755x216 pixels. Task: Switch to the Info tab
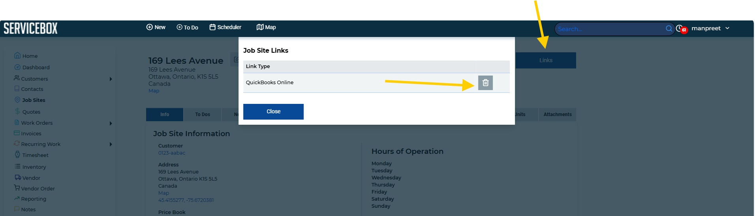pyautogui.click(x=165, y=114)
